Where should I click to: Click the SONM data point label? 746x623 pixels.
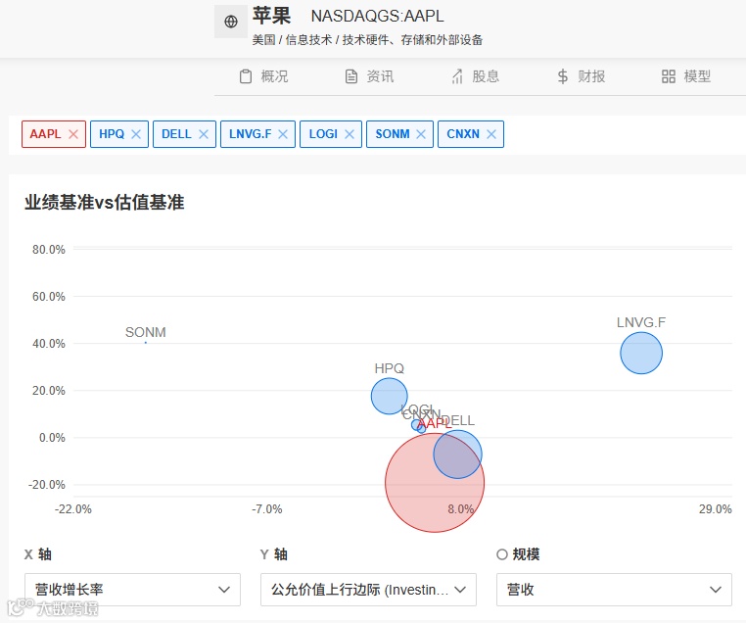(146, 332)
